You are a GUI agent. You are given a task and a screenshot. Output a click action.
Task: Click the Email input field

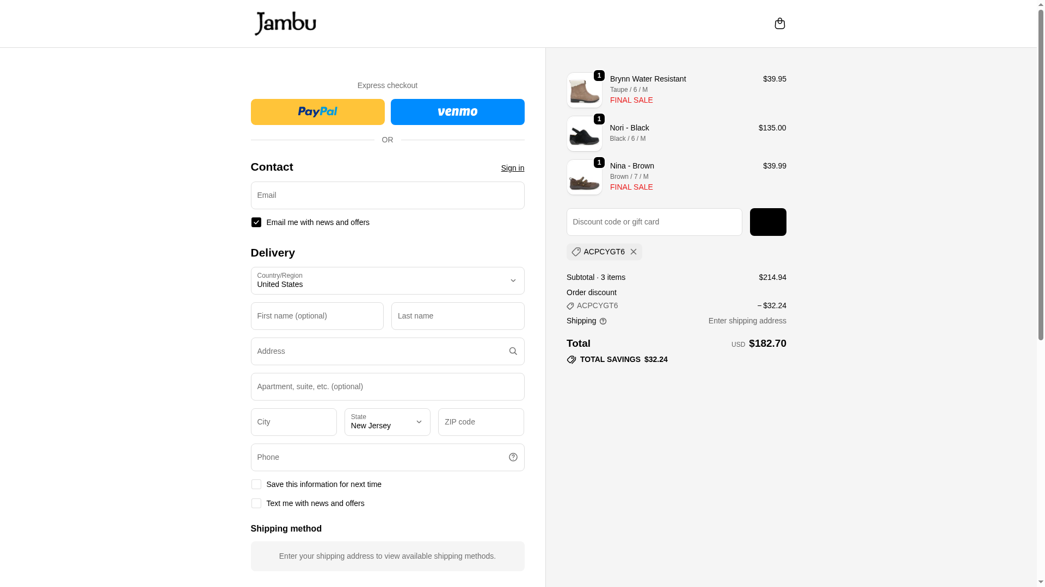(387, 195)
